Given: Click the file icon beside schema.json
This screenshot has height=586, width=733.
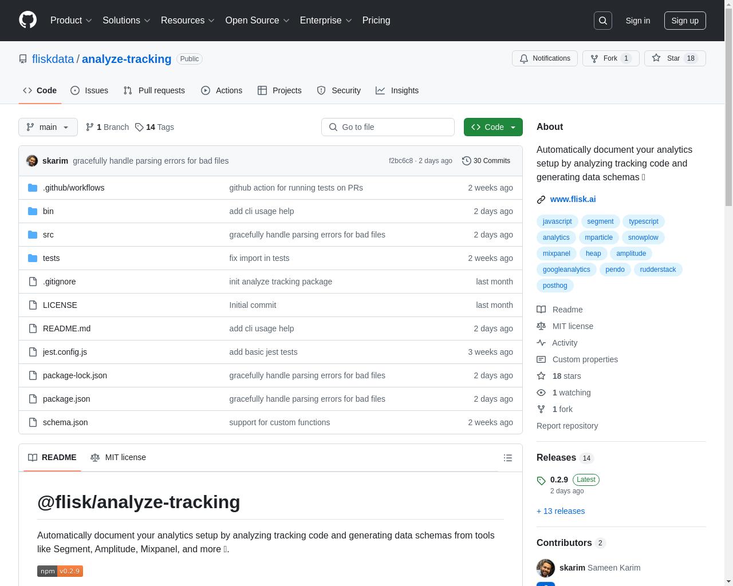Looking at the screenshot, I should 33,422.
